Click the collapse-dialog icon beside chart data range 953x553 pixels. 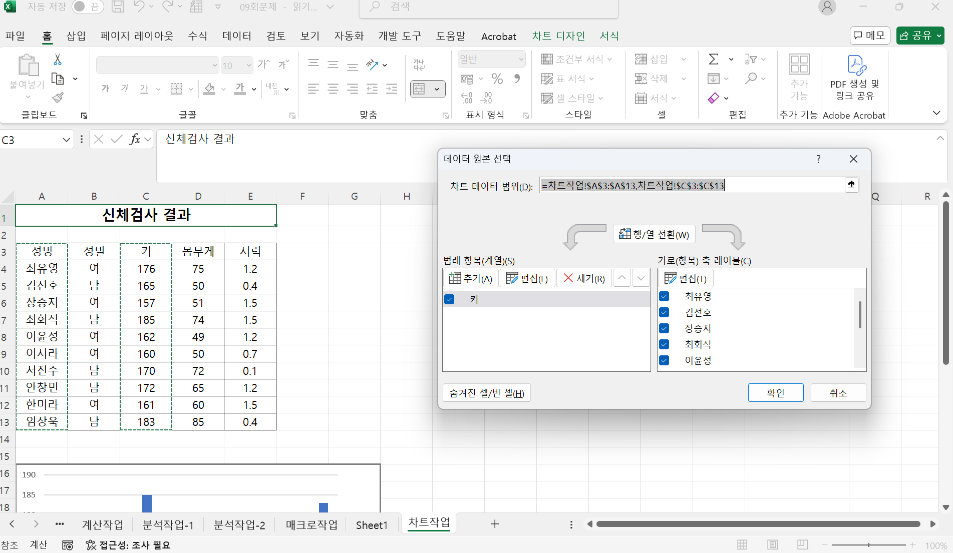[x=851, y=185]
